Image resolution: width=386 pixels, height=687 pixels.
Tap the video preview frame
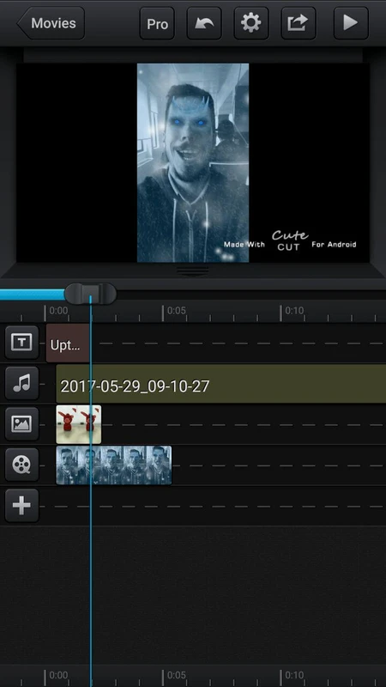coord(193,163)
